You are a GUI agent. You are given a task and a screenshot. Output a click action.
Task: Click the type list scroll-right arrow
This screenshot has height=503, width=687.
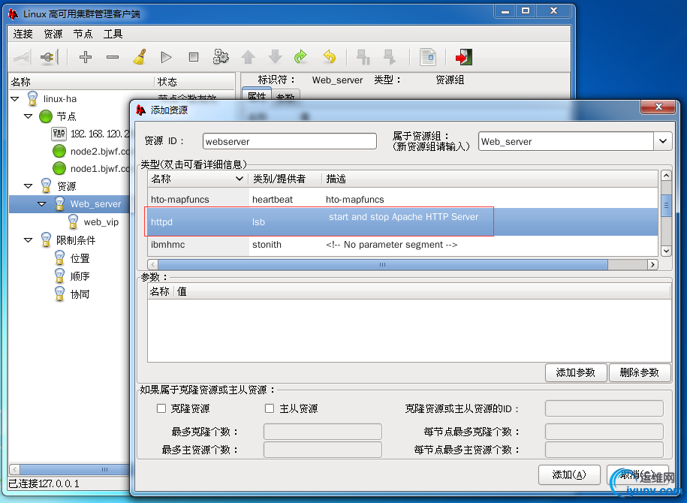pos(652,265)
